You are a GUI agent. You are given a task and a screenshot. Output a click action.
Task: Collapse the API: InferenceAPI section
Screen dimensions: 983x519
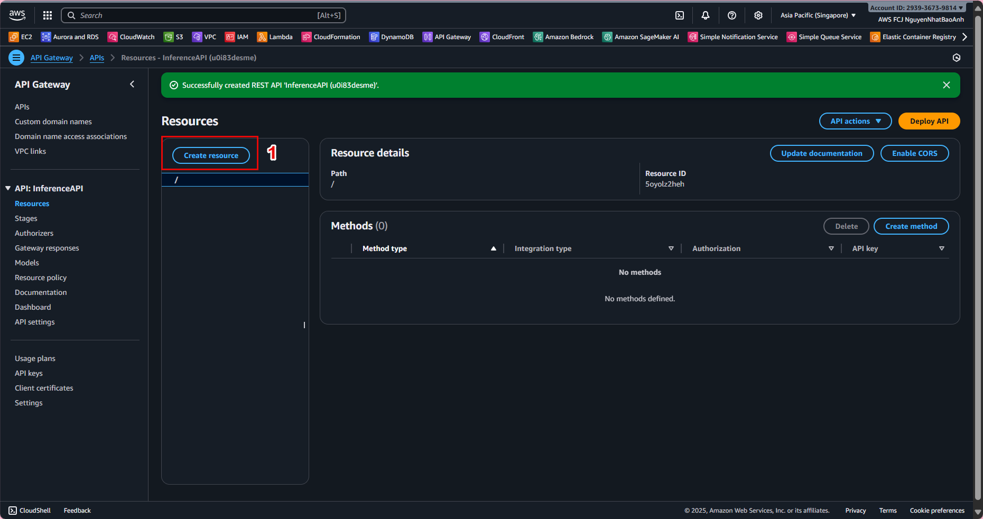pyautogui.click(x=8, y=188)
